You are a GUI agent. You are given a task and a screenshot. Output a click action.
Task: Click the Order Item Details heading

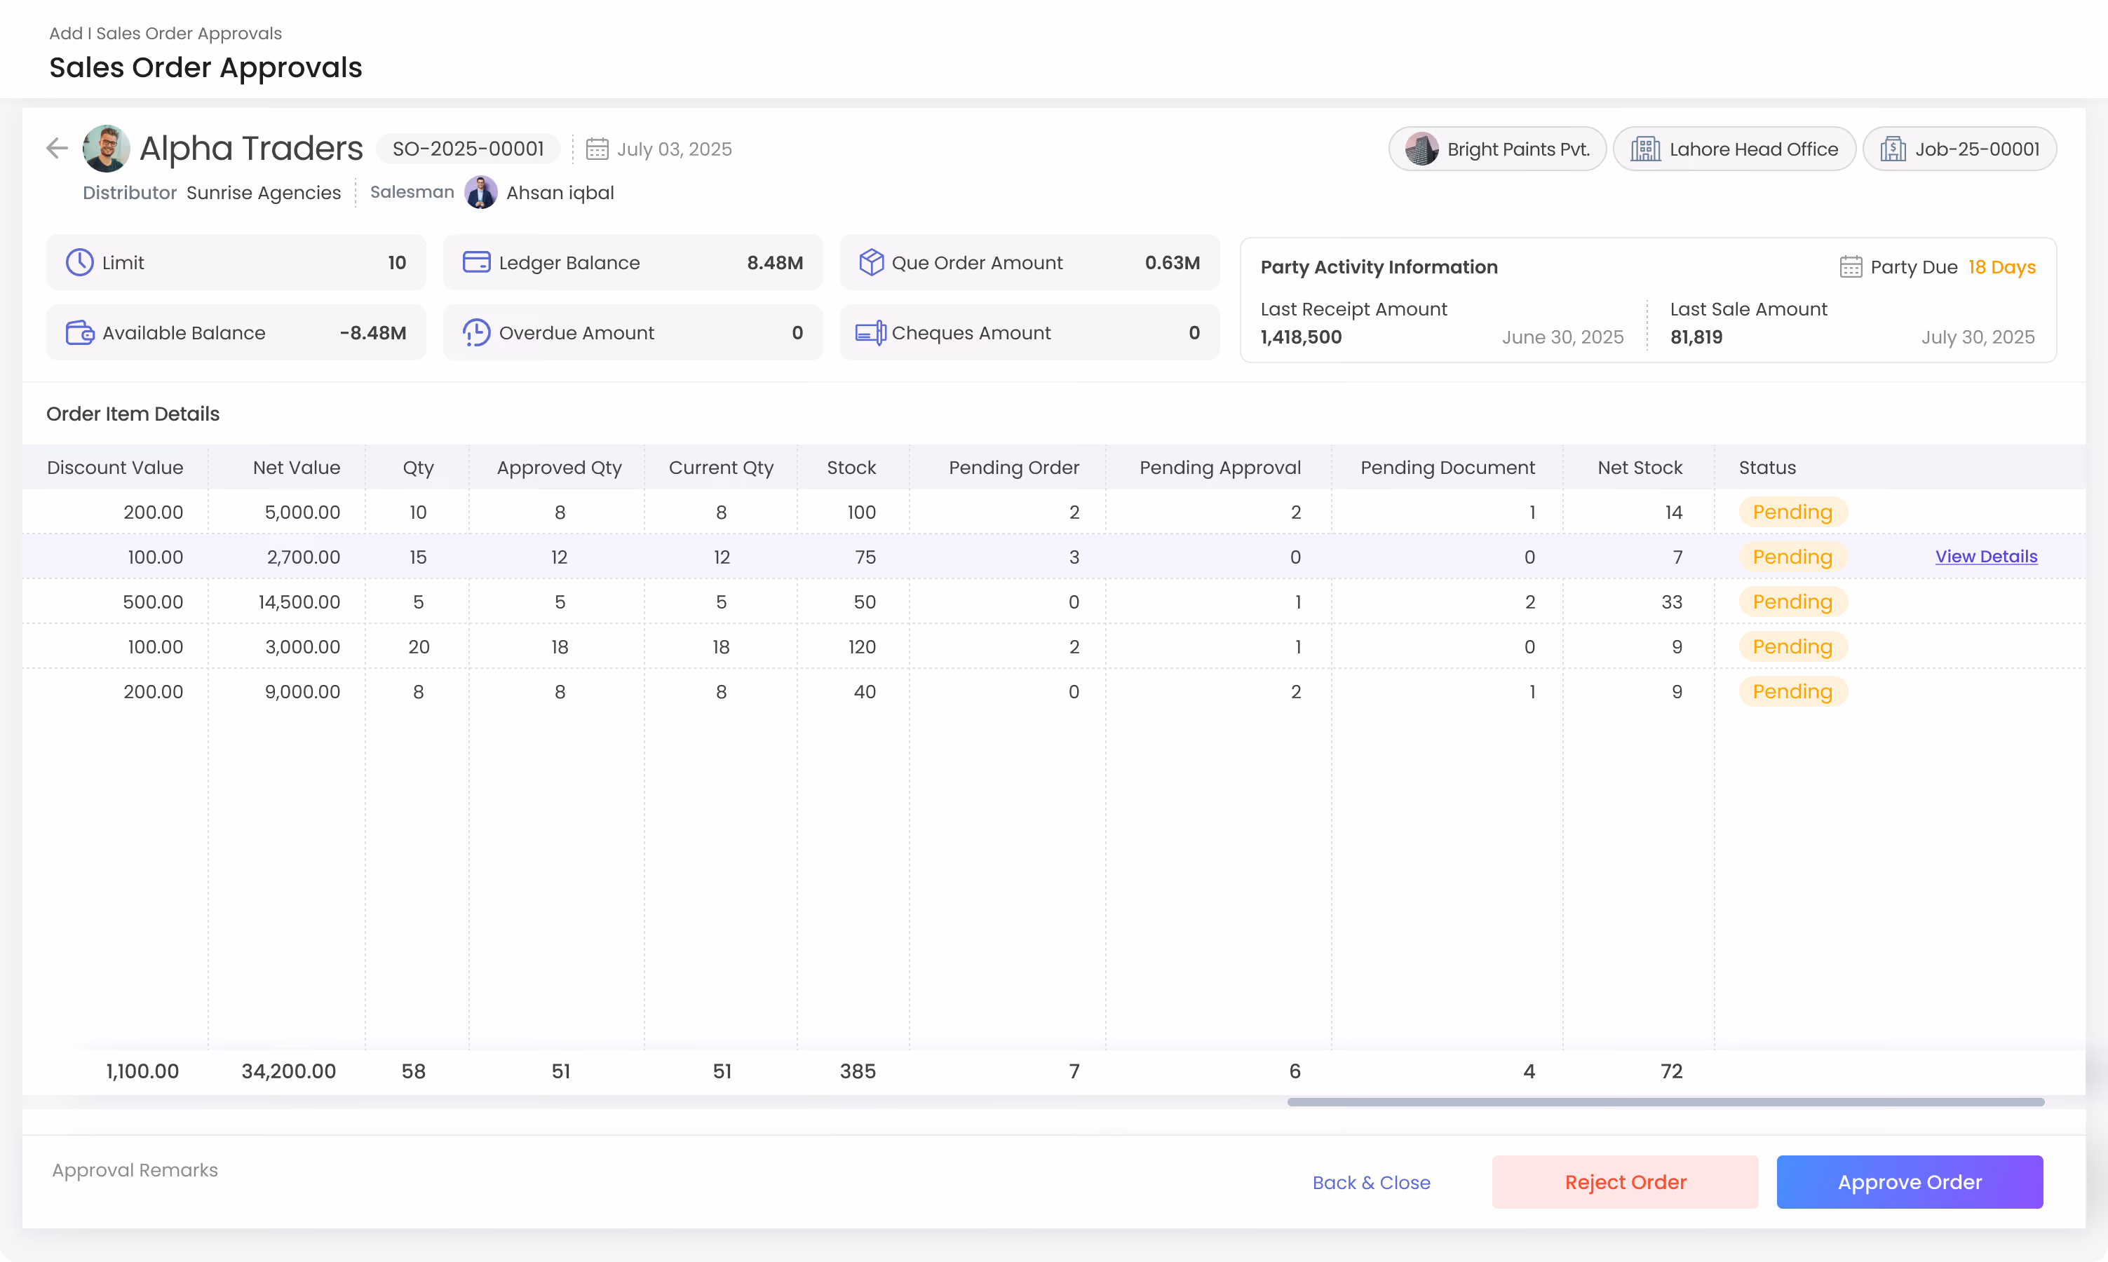tap(133, 414)
